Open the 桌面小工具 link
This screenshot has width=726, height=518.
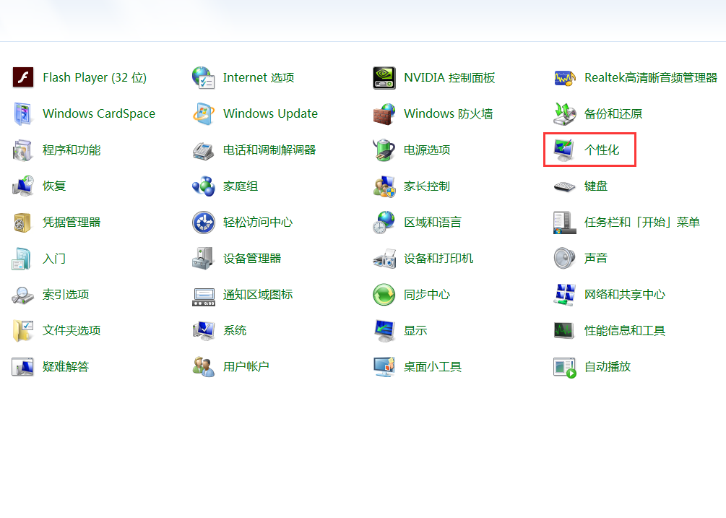[x=433, y=366]
